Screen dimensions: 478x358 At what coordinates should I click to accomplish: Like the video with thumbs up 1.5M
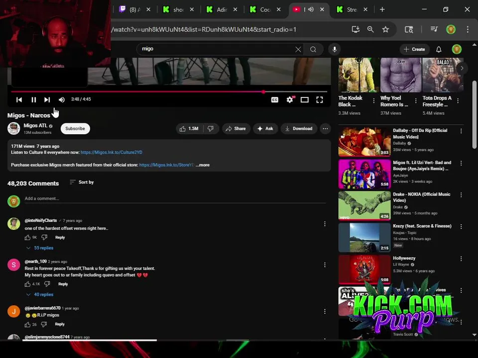(x=189, y=129)
